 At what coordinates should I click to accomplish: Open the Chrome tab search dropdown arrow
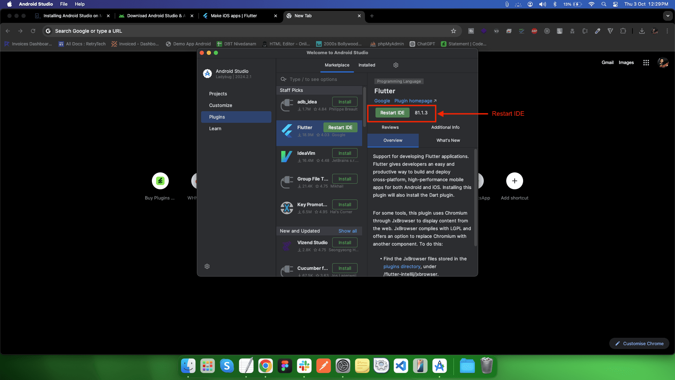(x=668, y=16)
